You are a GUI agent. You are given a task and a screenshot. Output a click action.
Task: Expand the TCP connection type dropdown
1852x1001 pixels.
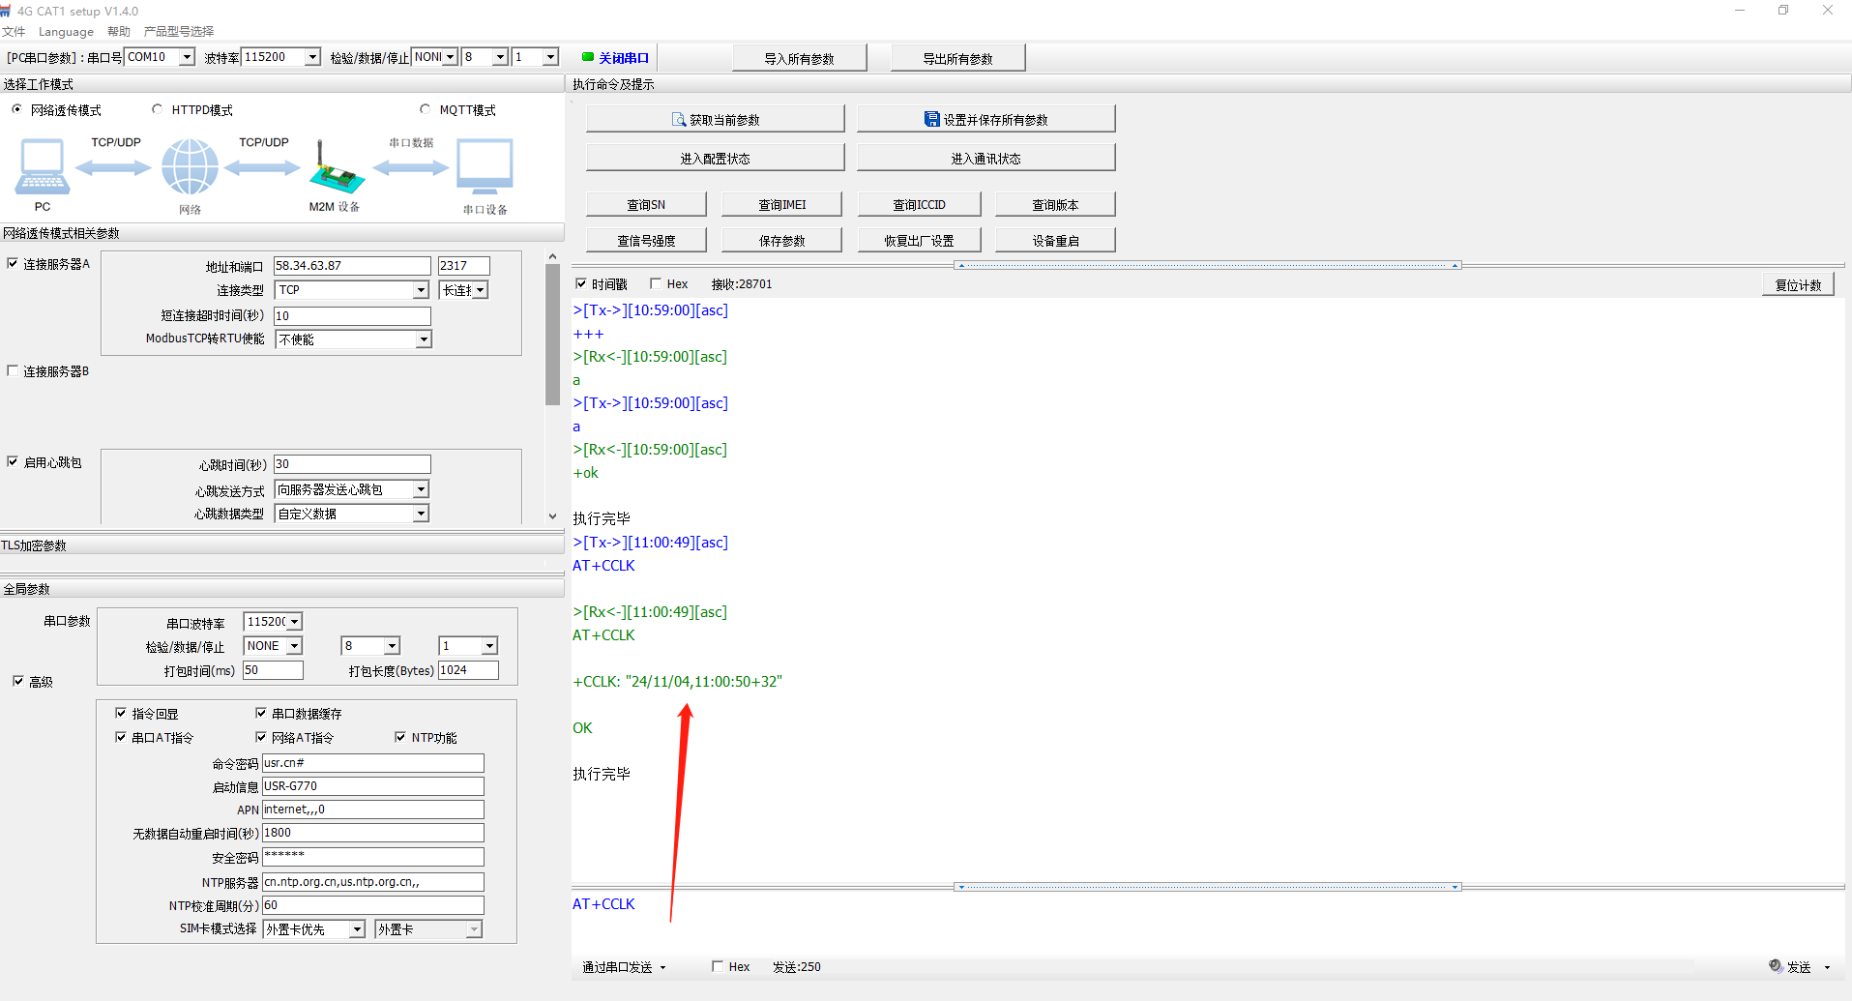pyautogui.click(x=421, y=290)
